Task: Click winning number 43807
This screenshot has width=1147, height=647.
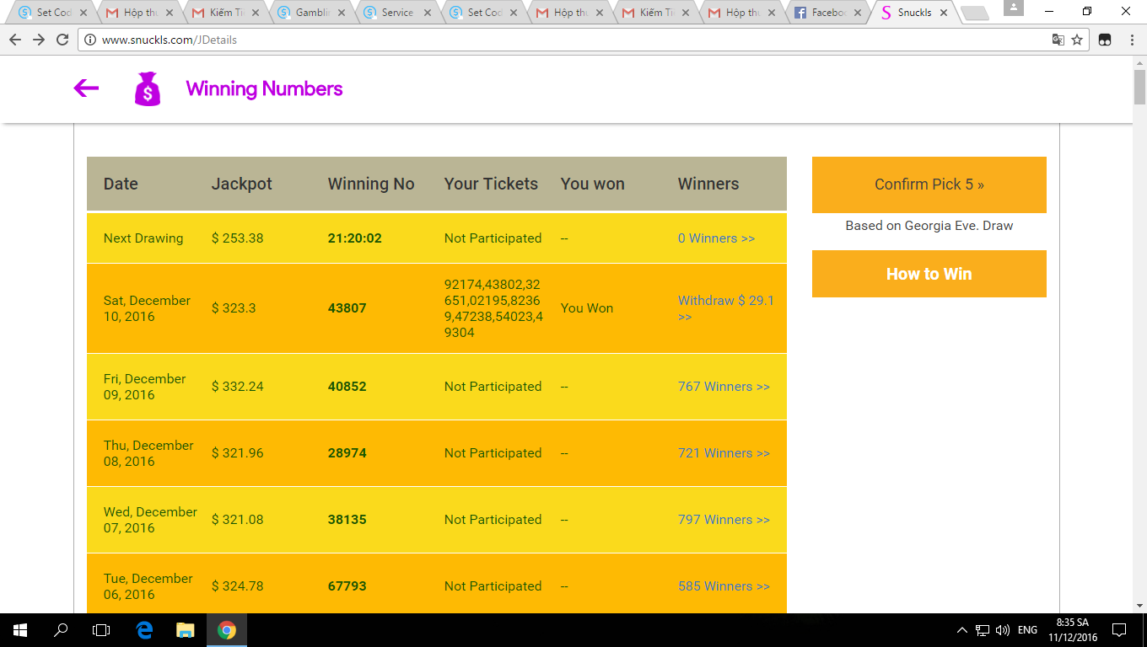Action: (x=347, y=308)
